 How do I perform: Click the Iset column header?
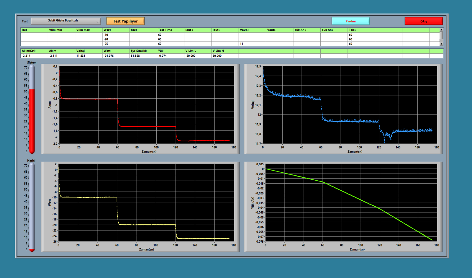(34, 30)
